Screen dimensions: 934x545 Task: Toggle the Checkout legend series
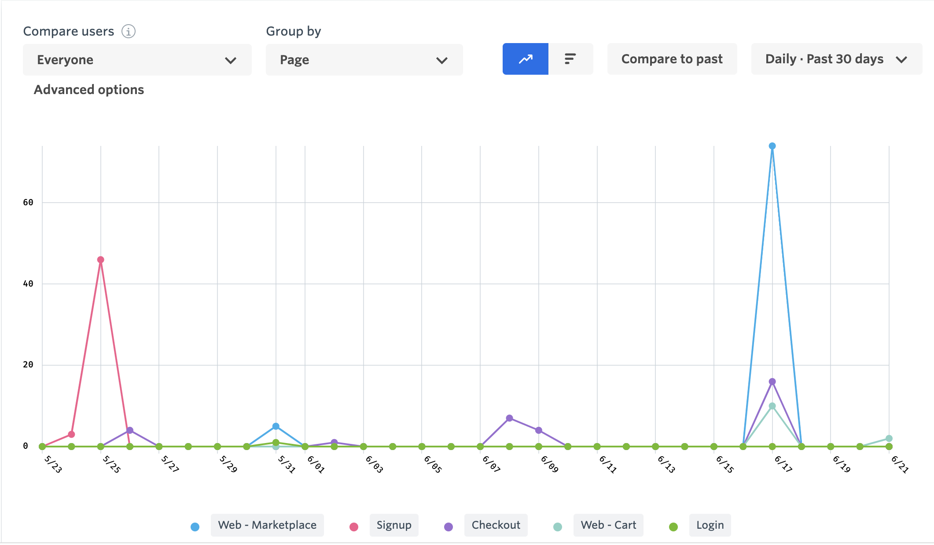click(x=496, y=525)
